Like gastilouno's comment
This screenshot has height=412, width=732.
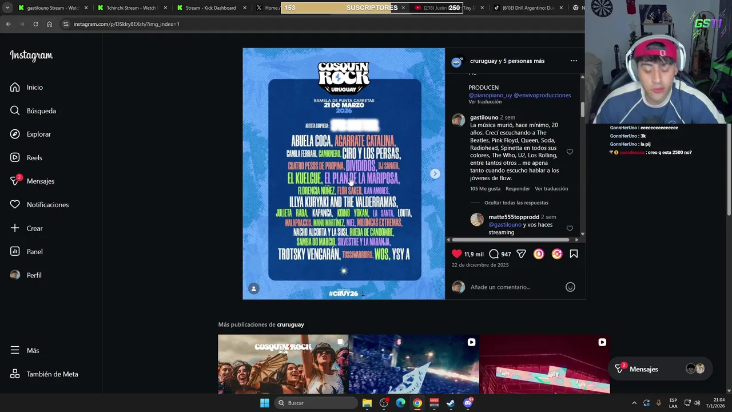tap(570, 152)
